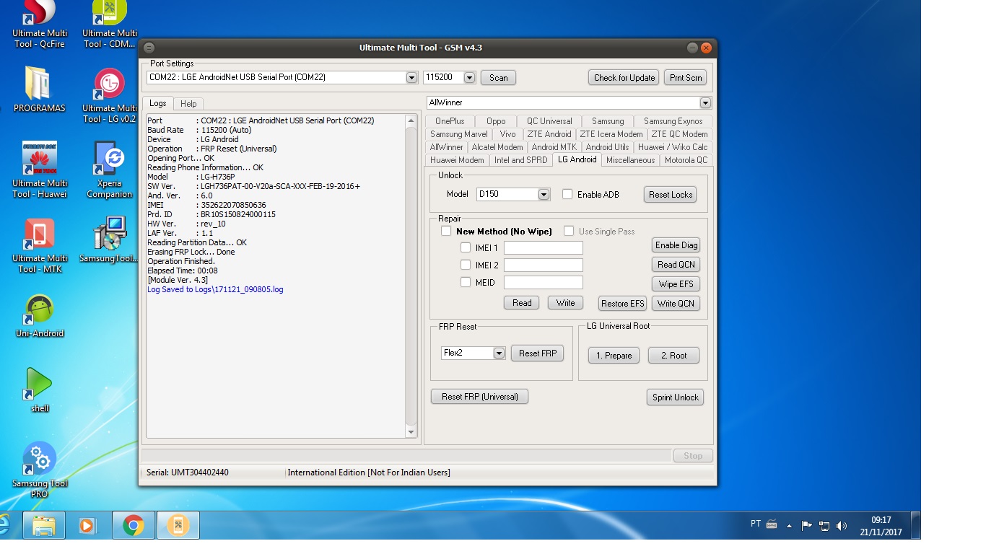
Task: Toggle Use Single Pass checkbox
Action: pyautogui.click(x=569, y=231)
